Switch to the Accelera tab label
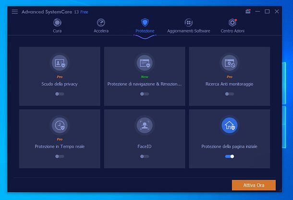293x200 pixels. 101,31
